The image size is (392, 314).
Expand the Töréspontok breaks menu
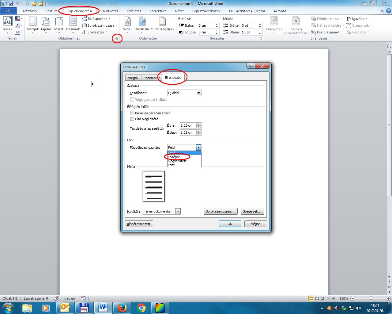click(x=96, y=19)
